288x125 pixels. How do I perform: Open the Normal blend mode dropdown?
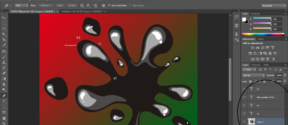pyautogui.click(x=253, y=76)
